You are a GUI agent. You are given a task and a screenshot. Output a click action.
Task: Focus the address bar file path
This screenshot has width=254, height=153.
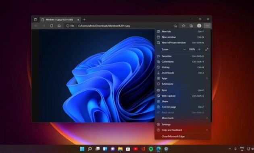pyautogui.click(x=104, y=26)
